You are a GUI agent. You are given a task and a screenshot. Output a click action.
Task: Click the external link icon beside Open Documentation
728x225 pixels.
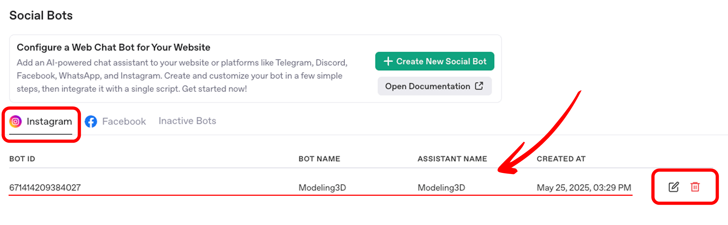click(479, 86)
